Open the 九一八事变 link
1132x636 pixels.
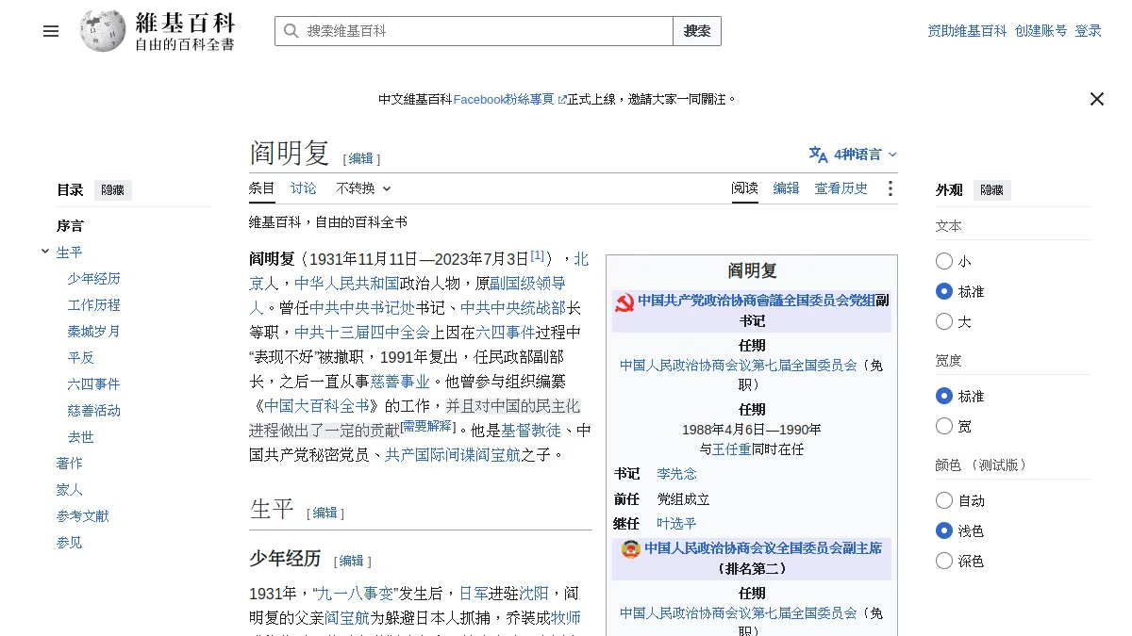(357, 594)
